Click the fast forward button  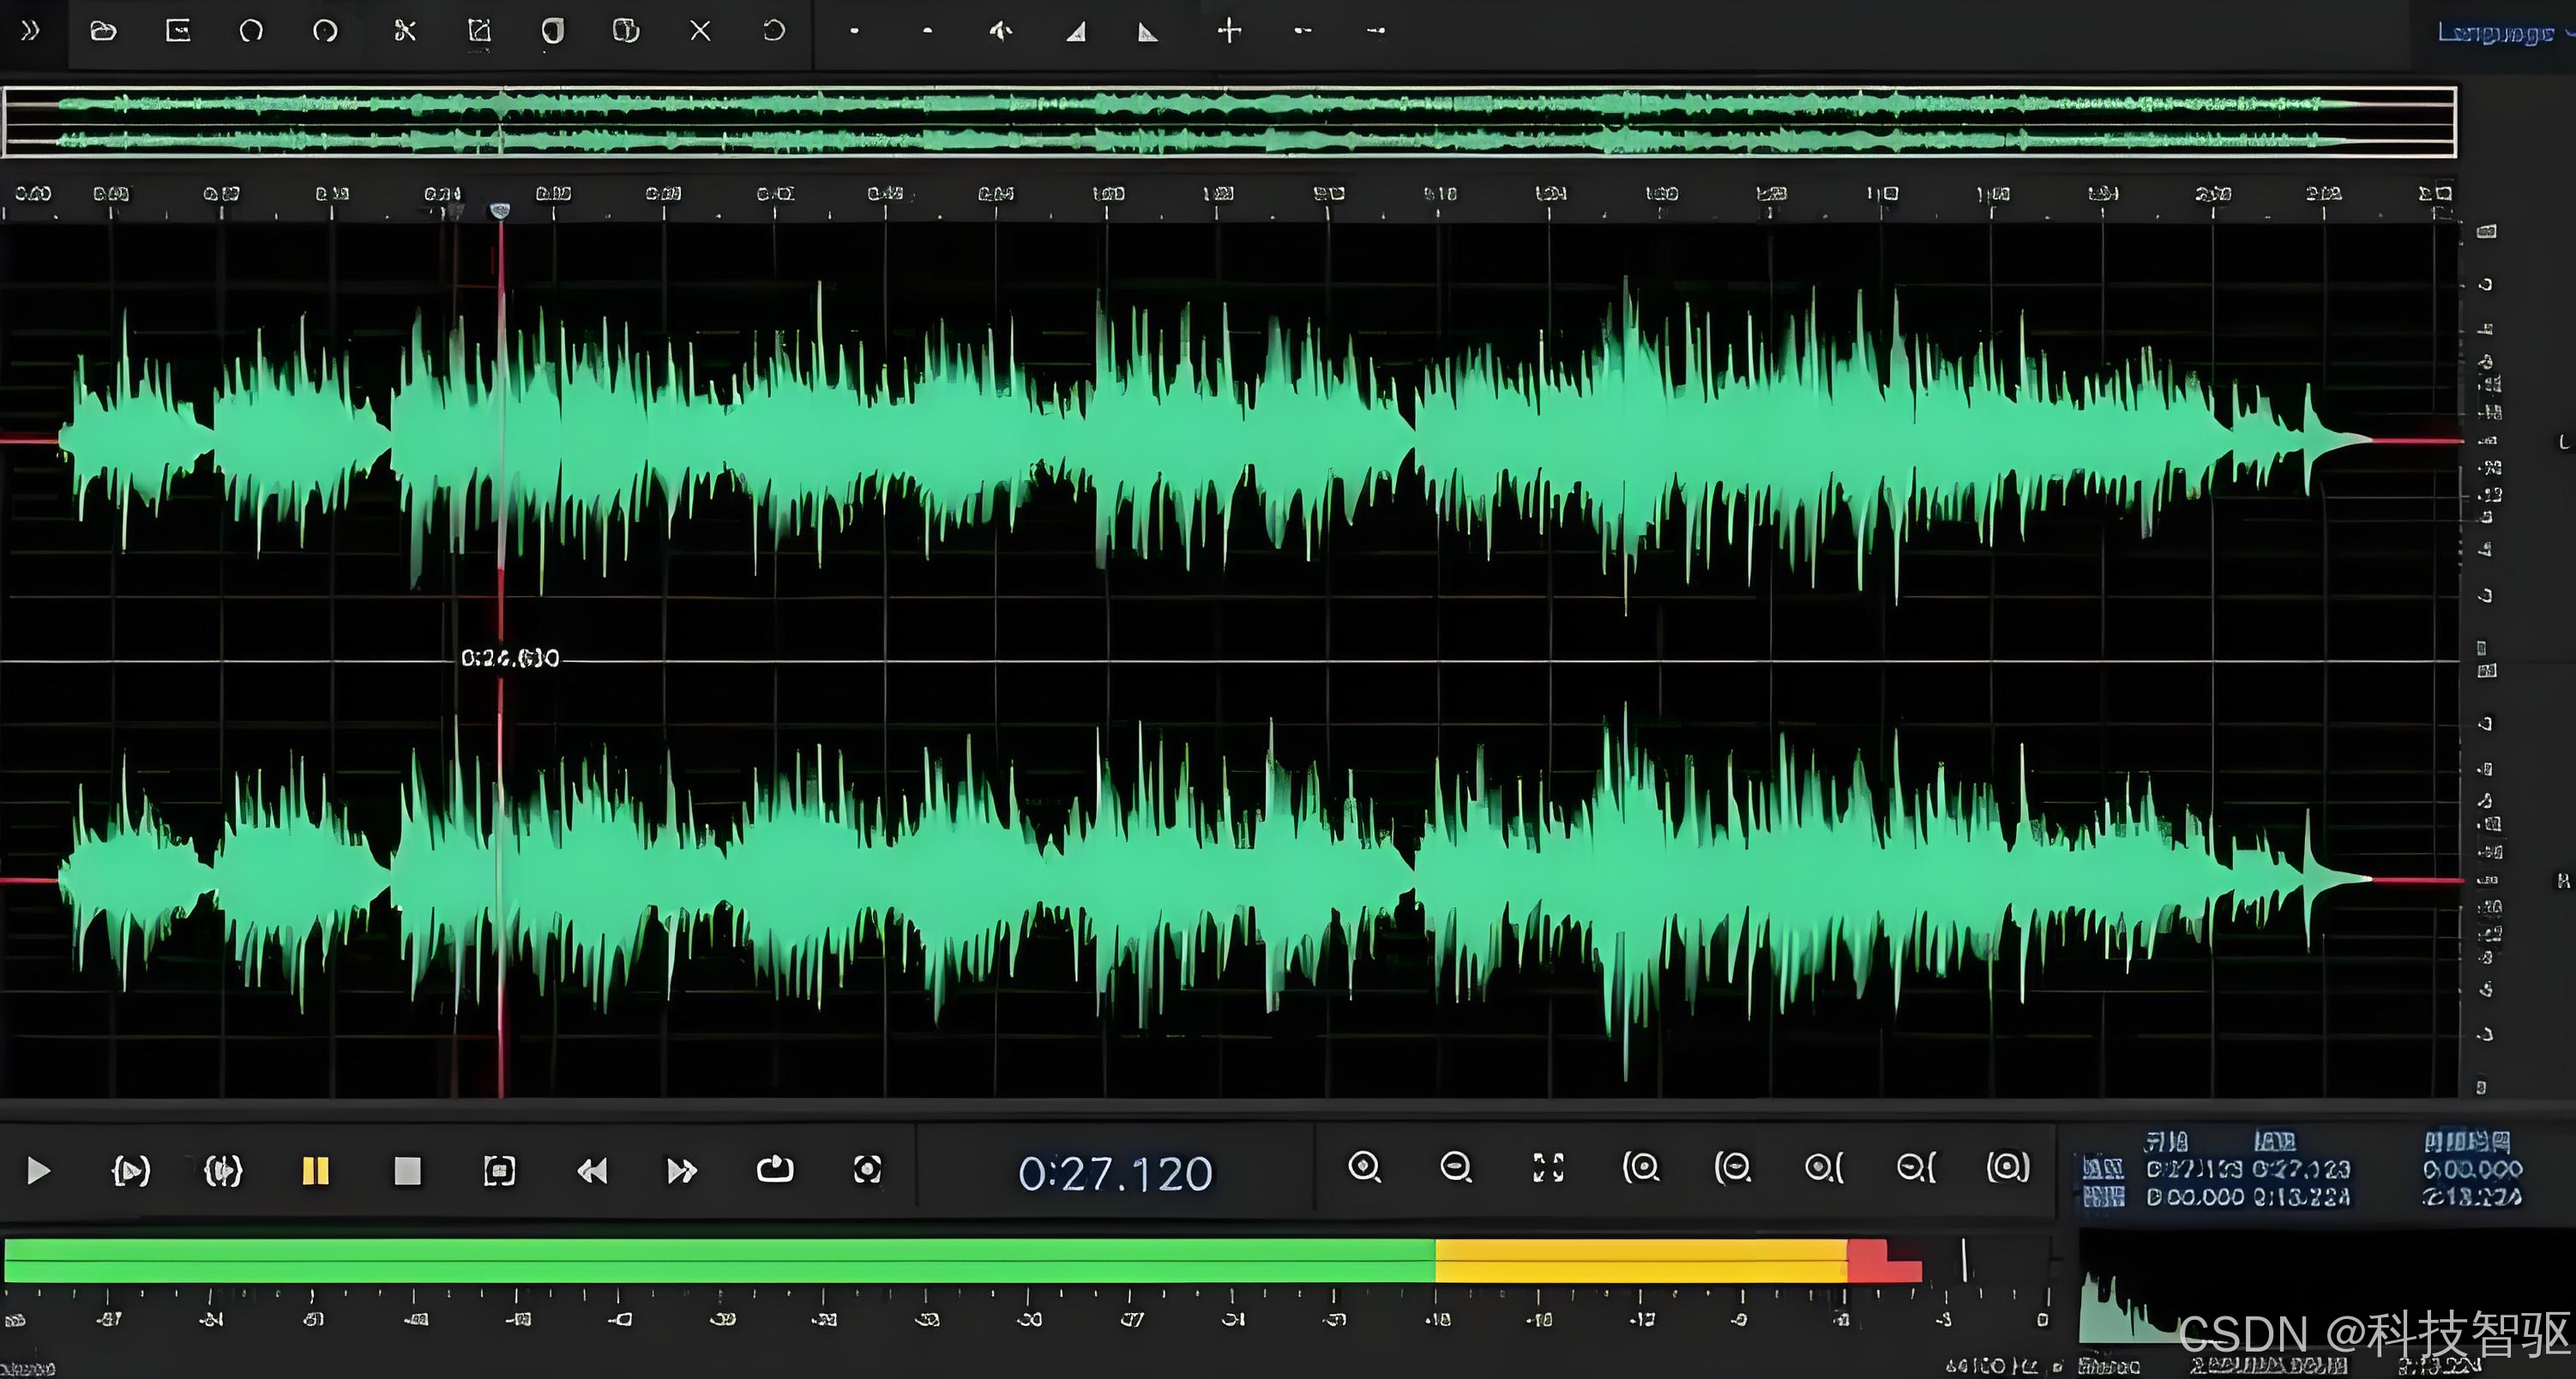click(x=682, y=1170)
